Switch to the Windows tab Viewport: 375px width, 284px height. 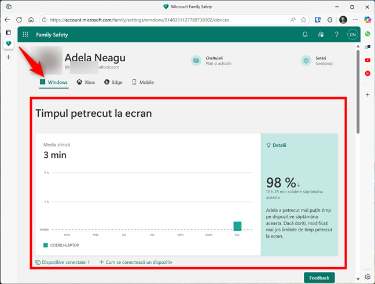(54, 82)
